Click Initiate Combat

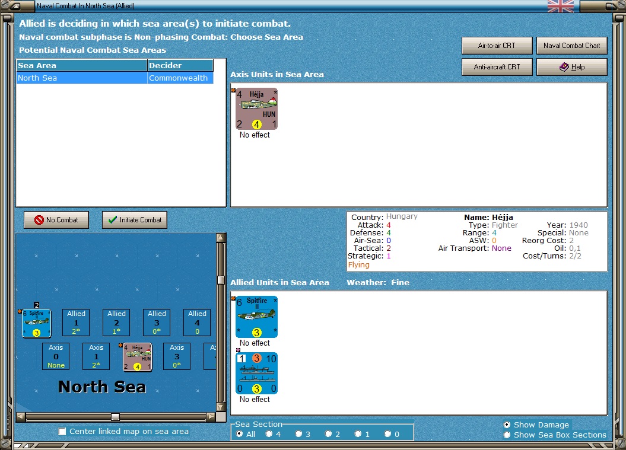135,220
